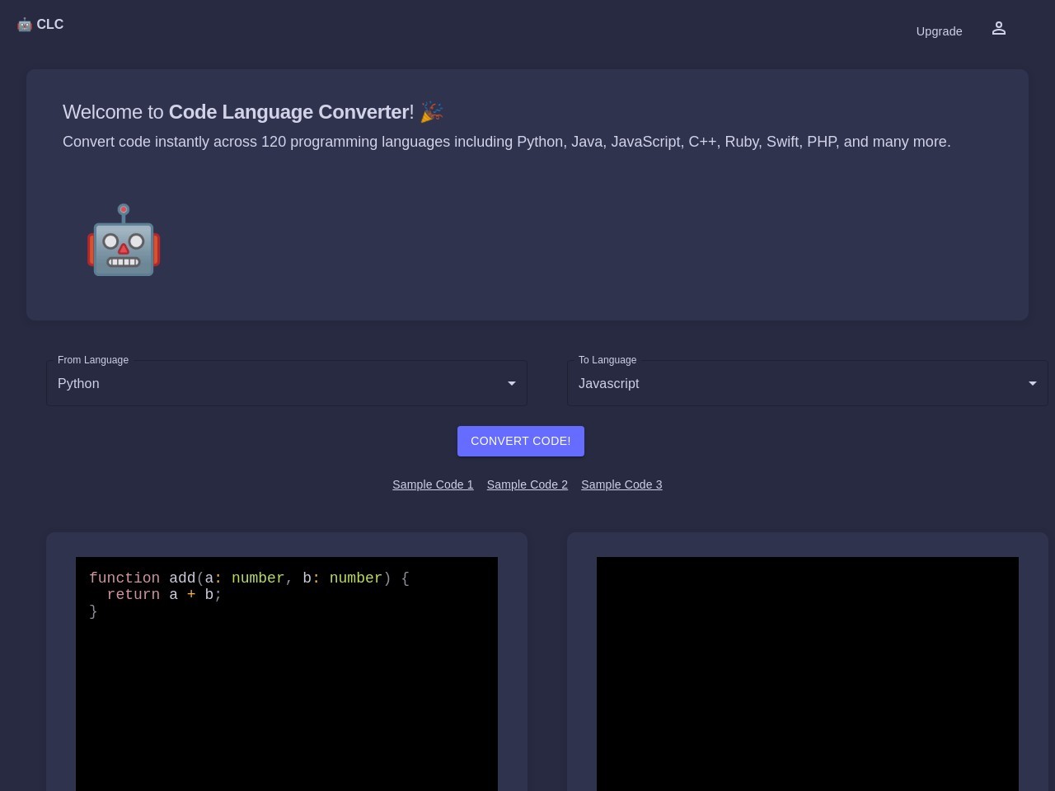The width and height of the screenshot is (1055, 791).
Task: Click the CLC robot logo
Action: tap(40, 25)
